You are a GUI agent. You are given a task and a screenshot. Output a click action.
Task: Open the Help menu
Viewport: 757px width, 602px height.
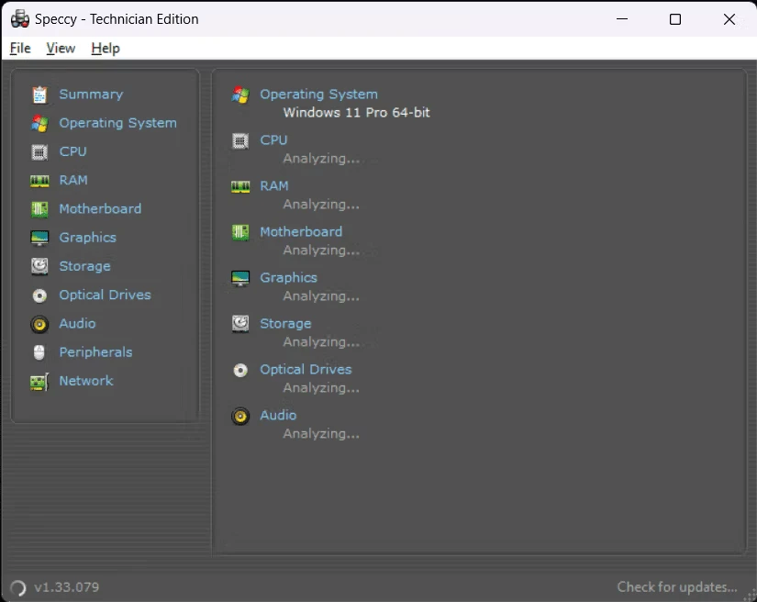(106, 49)
